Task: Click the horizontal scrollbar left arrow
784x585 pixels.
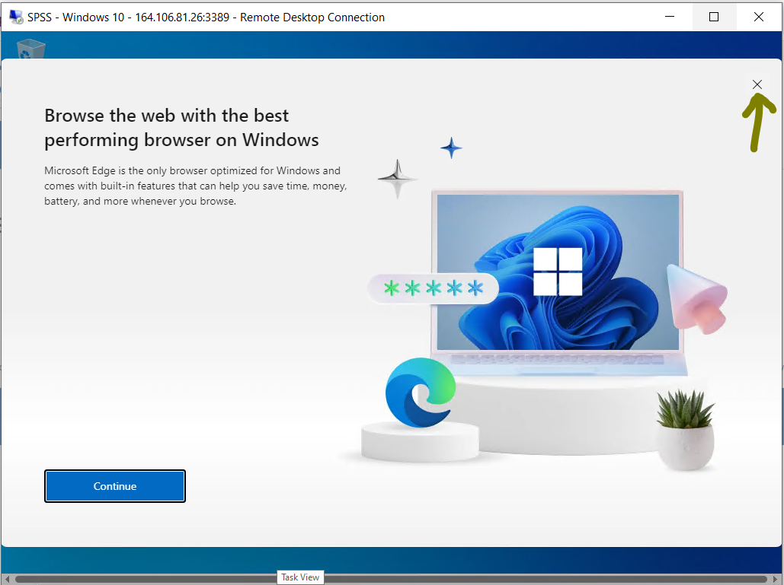Action: pos(7,579)
